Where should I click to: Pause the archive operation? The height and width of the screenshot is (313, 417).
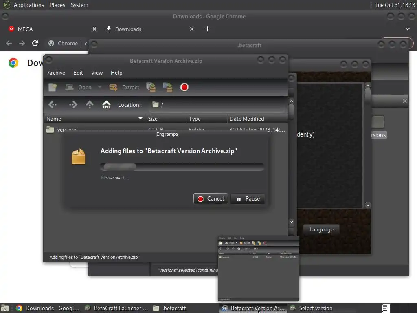tap(248, 199)
